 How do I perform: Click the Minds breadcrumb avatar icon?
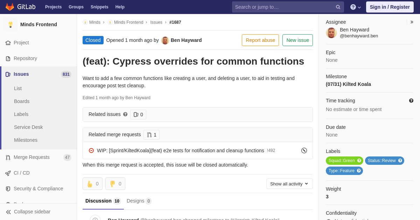85,22
